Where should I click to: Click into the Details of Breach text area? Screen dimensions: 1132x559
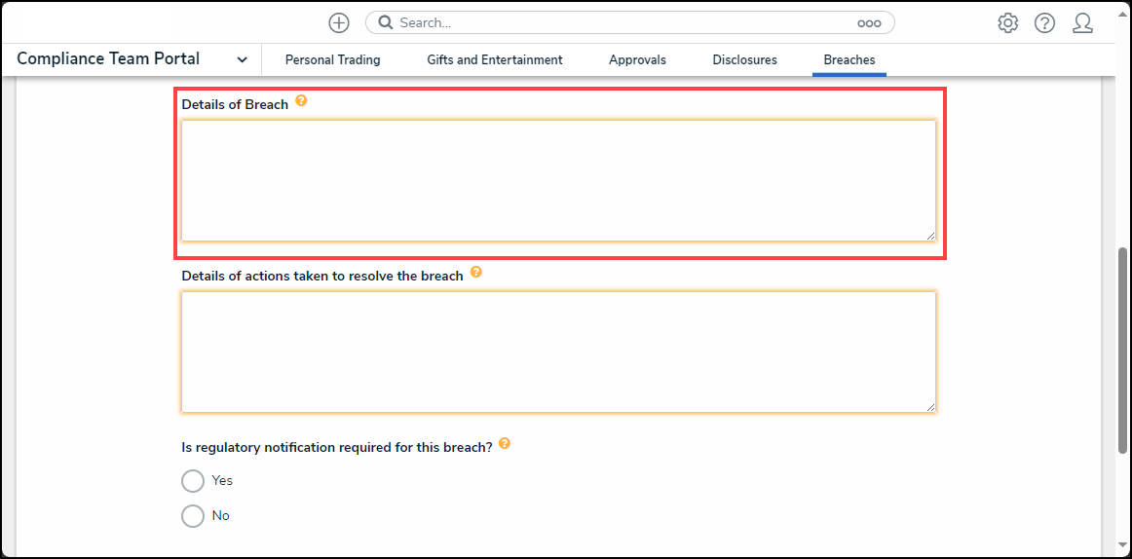click(557, 180)
